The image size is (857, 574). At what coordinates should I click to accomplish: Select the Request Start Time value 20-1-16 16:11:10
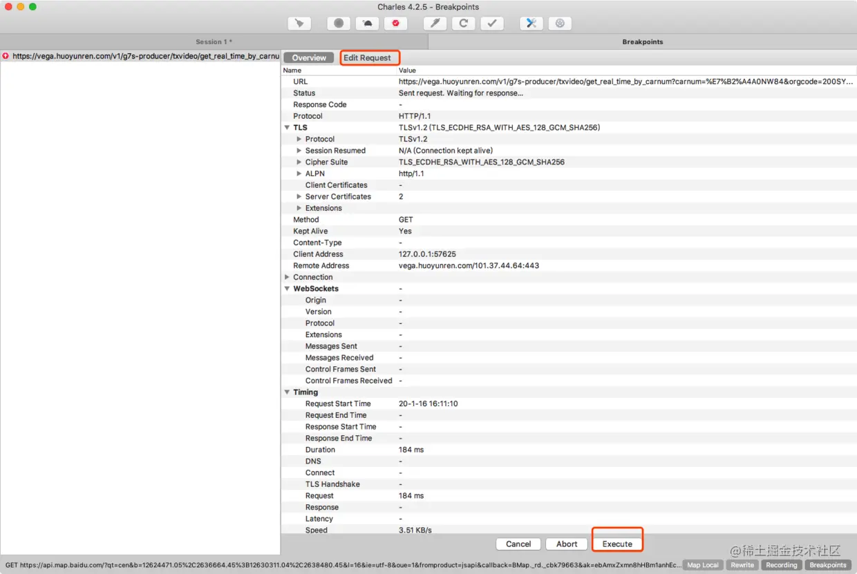coord(428,404)
